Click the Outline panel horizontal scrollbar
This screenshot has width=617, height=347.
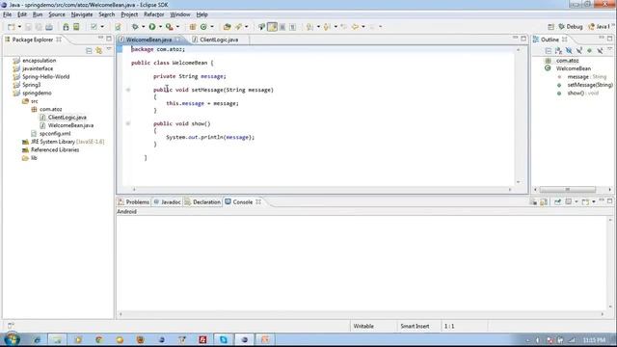coord(567,190)
